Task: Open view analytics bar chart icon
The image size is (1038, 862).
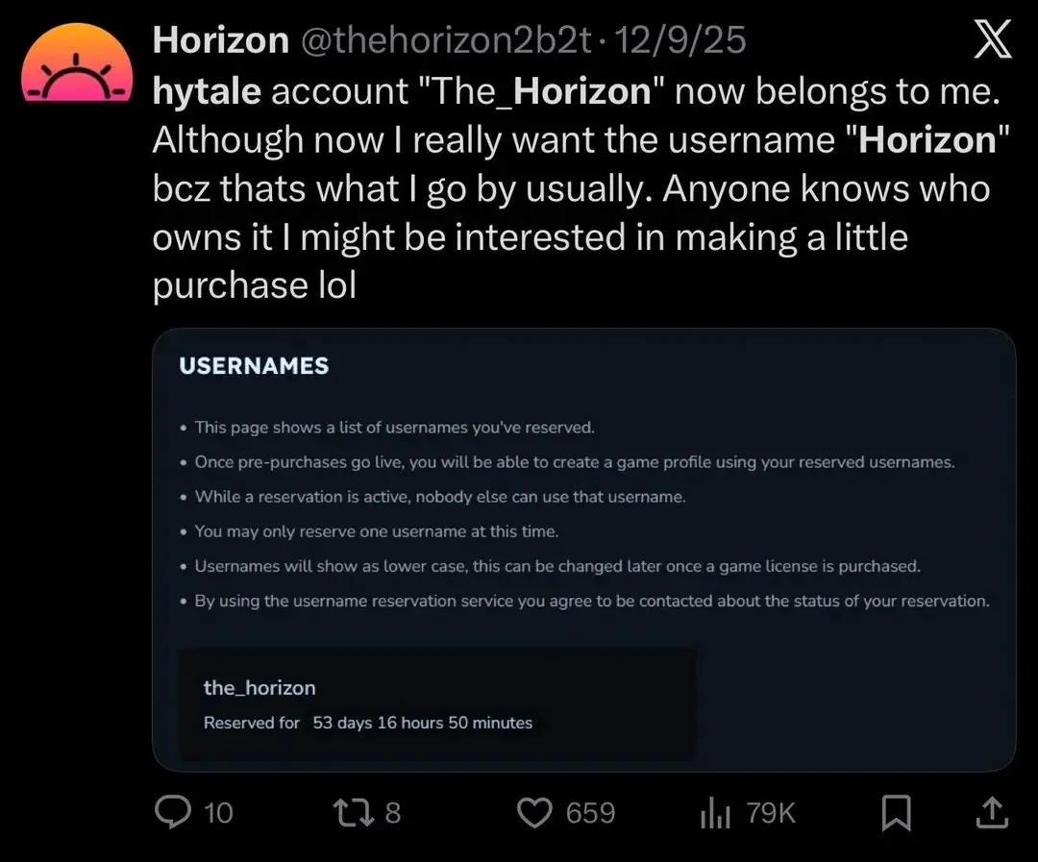Action: point(716,814)
